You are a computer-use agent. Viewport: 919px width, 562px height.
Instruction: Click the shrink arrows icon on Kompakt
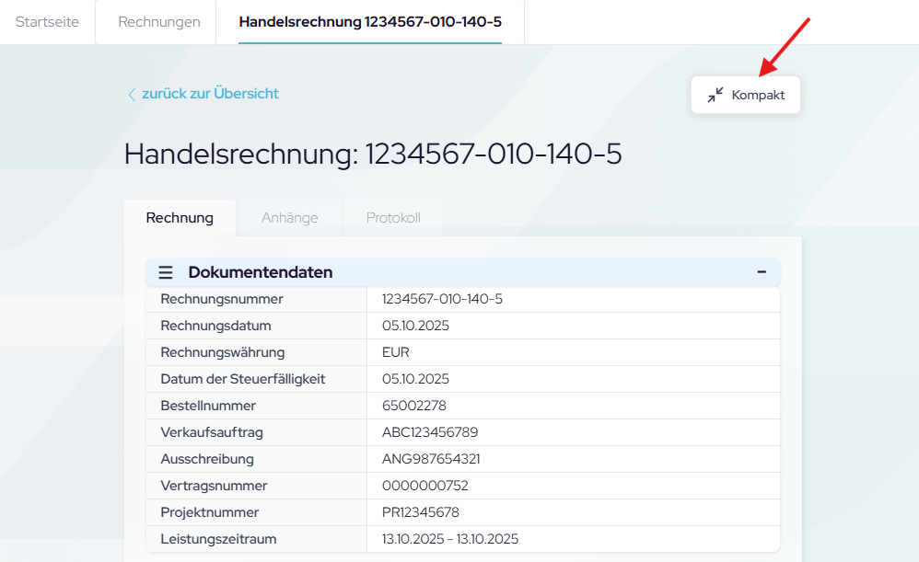point(715,95)
